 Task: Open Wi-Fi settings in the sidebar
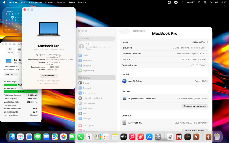coord(96,55)
